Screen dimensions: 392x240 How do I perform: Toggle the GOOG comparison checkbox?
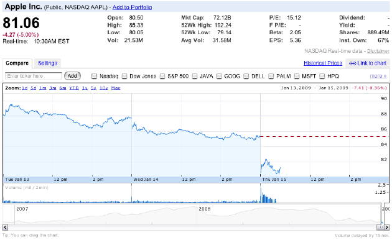[219, 76]
